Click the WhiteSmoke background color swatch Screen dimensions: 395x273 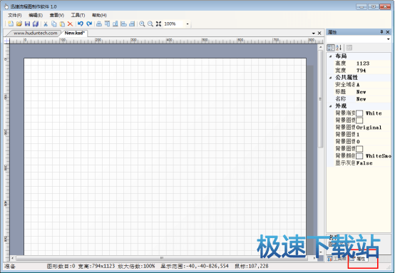(359, 156)
